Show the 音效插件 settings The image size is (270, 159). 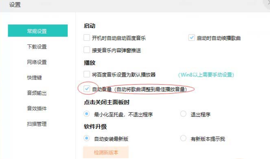tap(37, 108)
